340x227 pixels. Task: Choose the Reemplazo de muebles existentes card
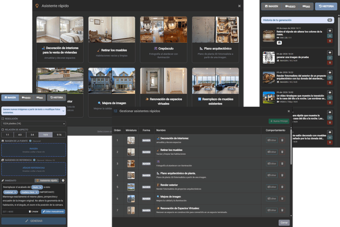click(215, 87)
